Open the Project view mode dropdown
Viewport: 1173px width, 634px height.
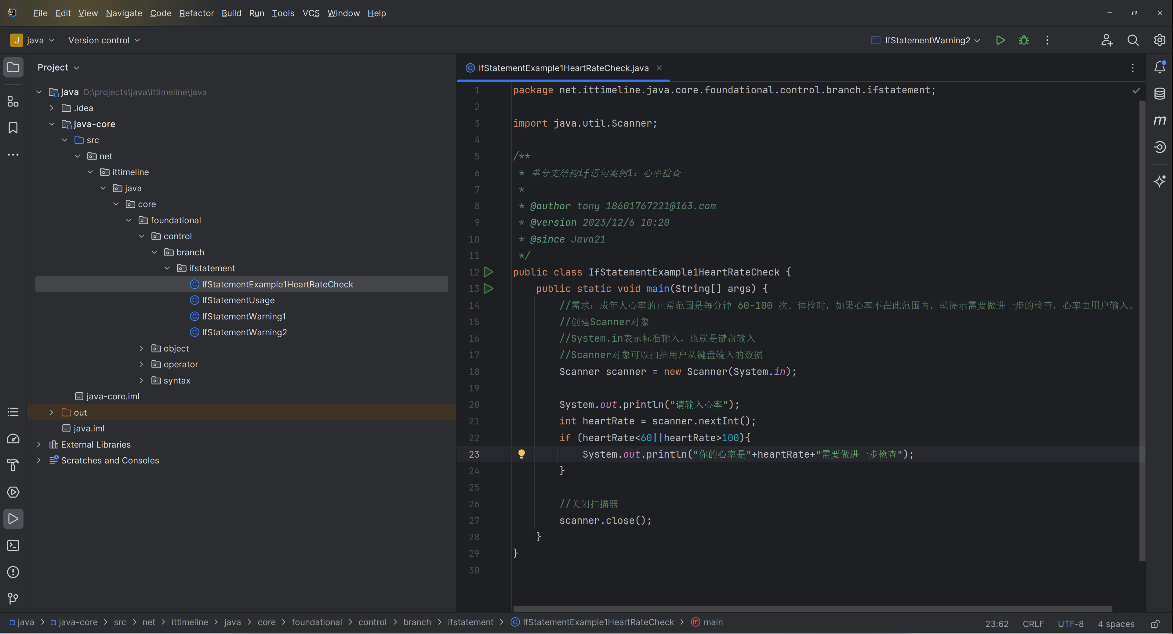[58, 67]
